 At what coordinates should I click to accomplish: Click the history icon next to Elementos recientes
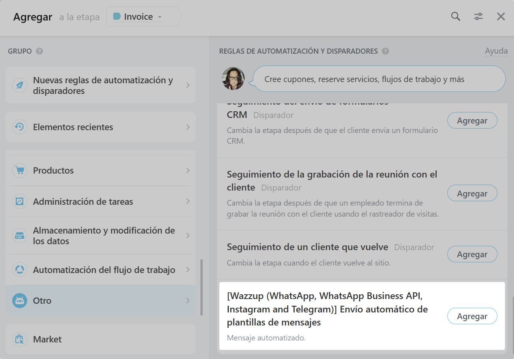point(20,127)
